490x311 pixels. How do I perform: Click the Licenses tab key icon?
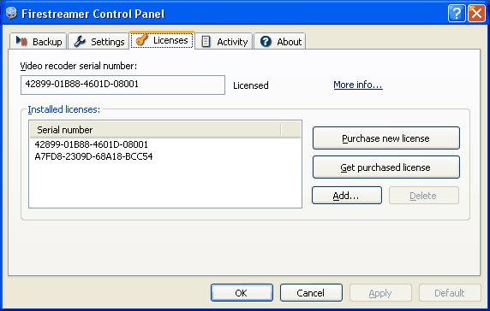click(x=141, y=40)
